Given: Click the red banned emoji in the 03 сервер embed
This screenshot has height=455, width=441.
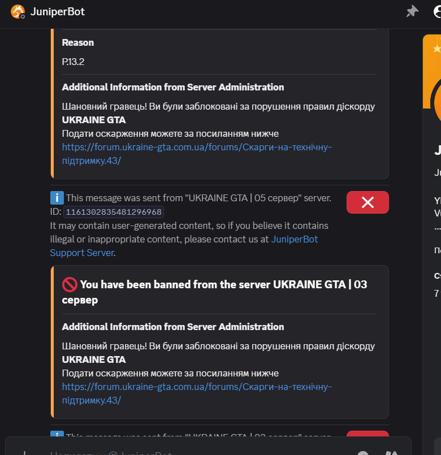Looking at the screenshot, I should [x=70, y=285].
